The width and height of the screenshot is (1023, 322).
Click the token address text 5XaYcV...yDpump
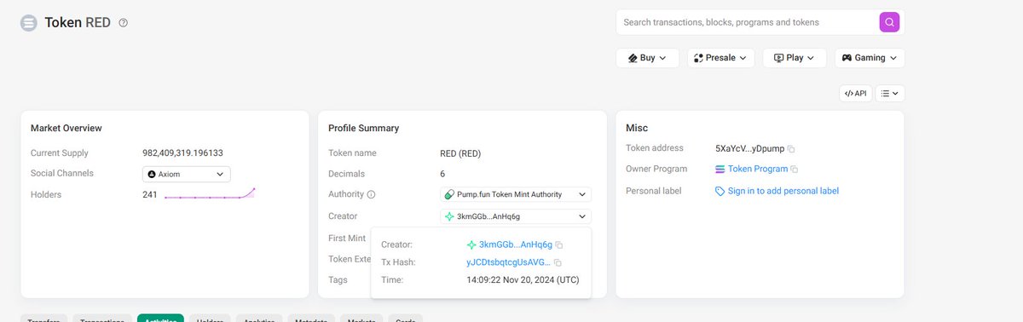pos(750,148)
